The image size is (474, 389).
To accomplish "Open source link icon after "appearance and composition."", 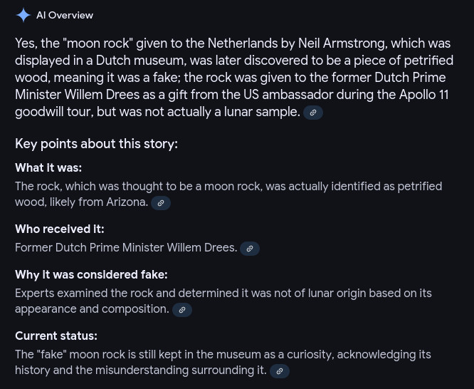I will 182,310.
